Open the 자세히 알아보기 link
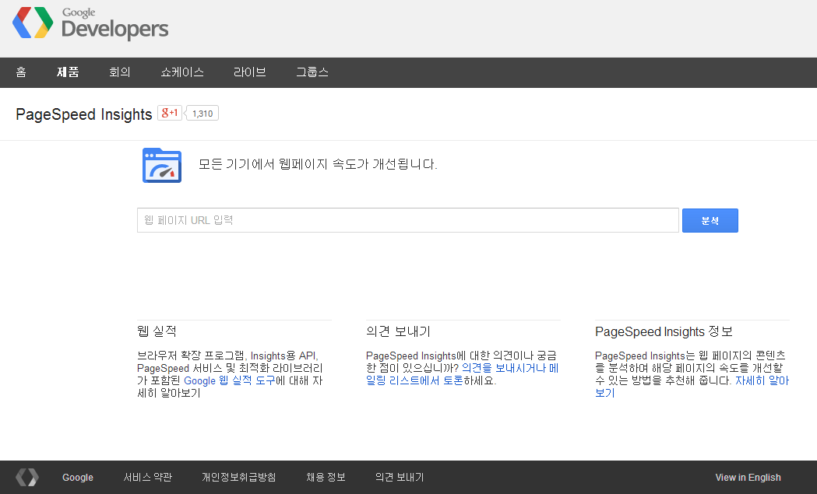 tap(692, 387)
